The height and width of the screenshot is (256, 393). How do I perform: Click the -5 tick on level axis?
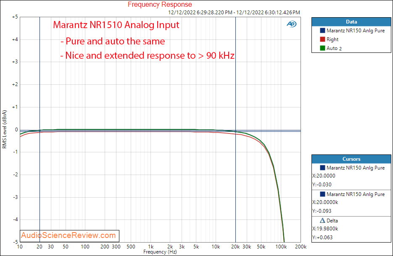[15, 242]
